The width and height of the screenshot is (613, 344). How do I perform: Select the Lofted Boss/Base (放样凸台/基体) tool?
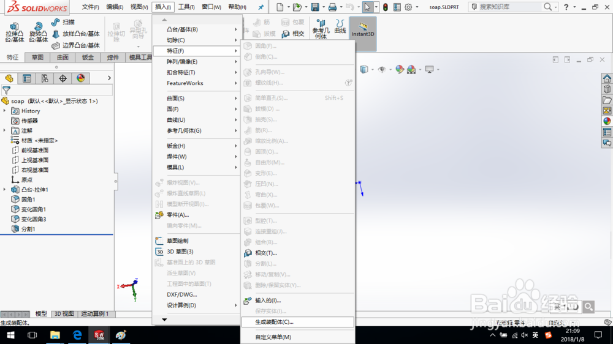pos(76,34)
